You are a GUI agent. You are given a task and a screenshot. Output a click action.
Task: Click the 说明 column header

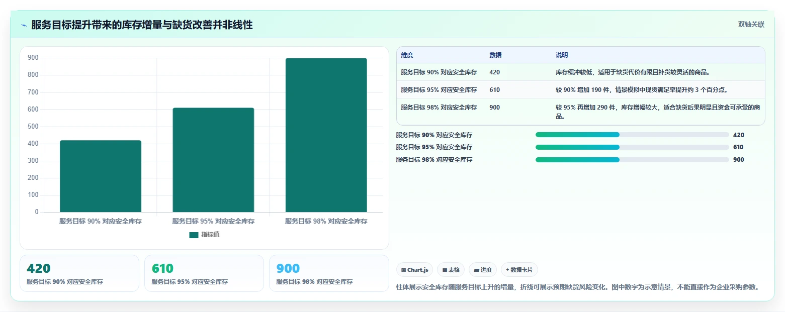click(x=562, y=55)
